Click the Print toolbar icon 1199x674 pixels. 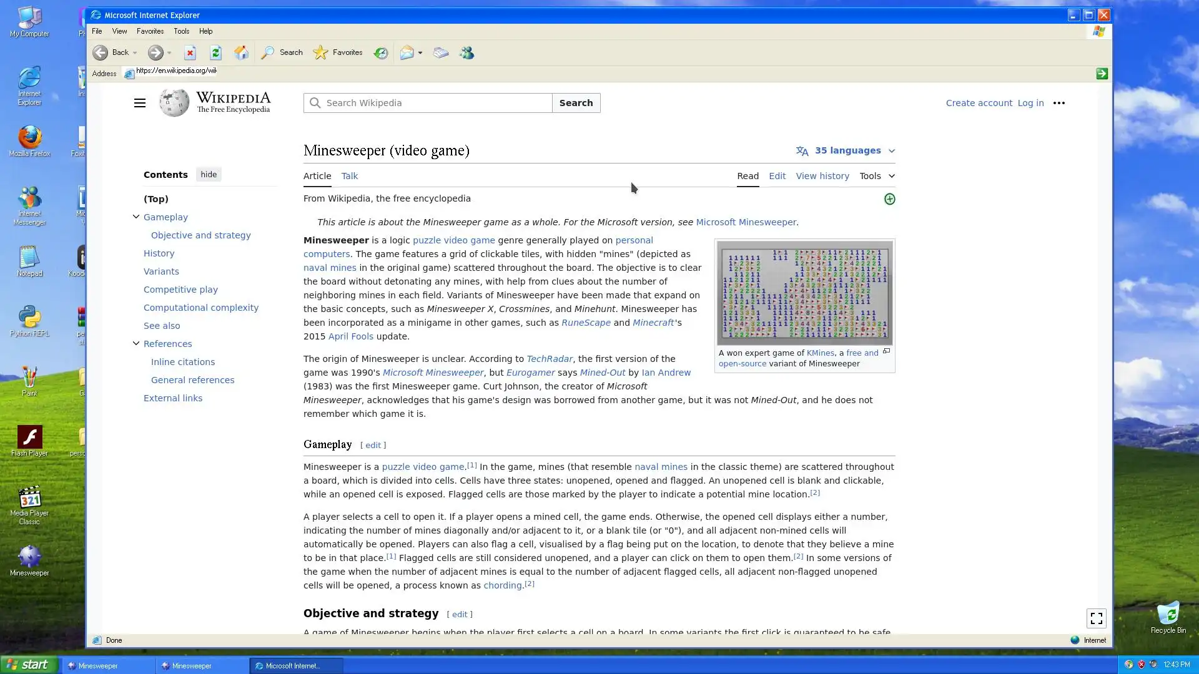click(x=441, y=53)
